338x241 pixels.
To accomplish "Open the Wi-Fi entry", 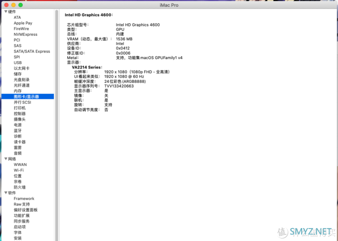I will 19,170.
